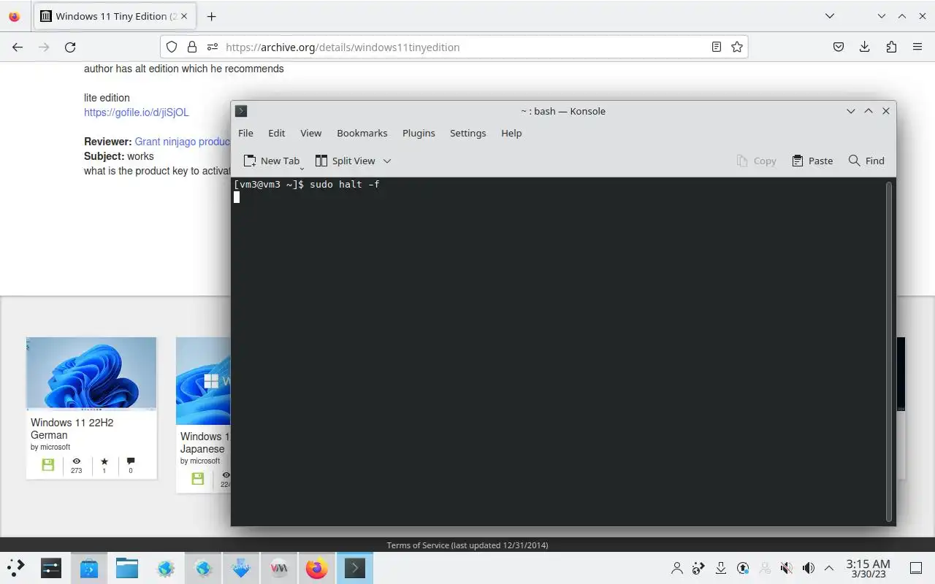This screenshot has height=584, width=935.
Task: Click Find in Konsole toolbar
Action: (x=866, y=161)
